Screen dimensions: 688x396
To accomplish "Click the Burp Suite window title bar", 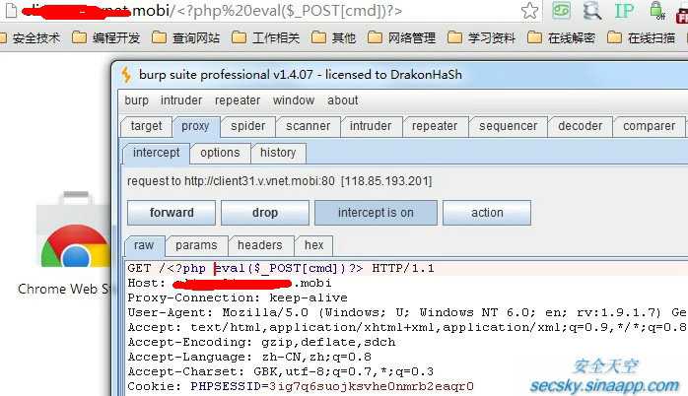I will point(399,75).
